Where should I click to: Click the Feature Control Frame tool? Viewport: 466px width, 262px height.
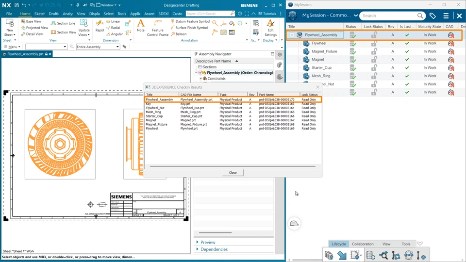pyautogui.click(x=157, y=28)
